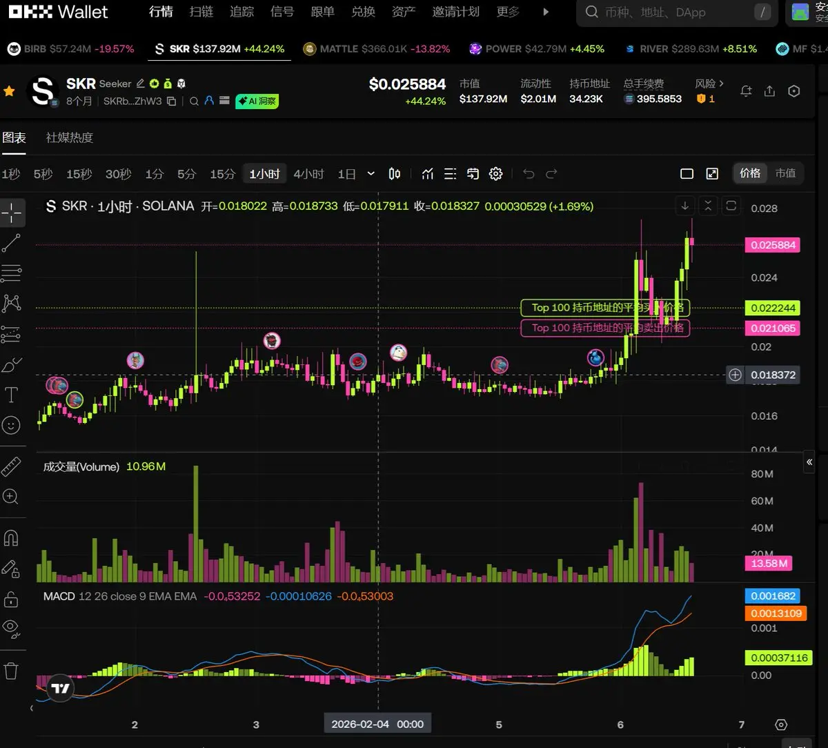
Task: Toggle SKR favorite star
Action: pos(9,91)
